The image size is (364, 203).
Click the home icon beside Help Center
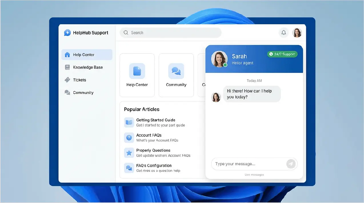(x=67, y=55)
